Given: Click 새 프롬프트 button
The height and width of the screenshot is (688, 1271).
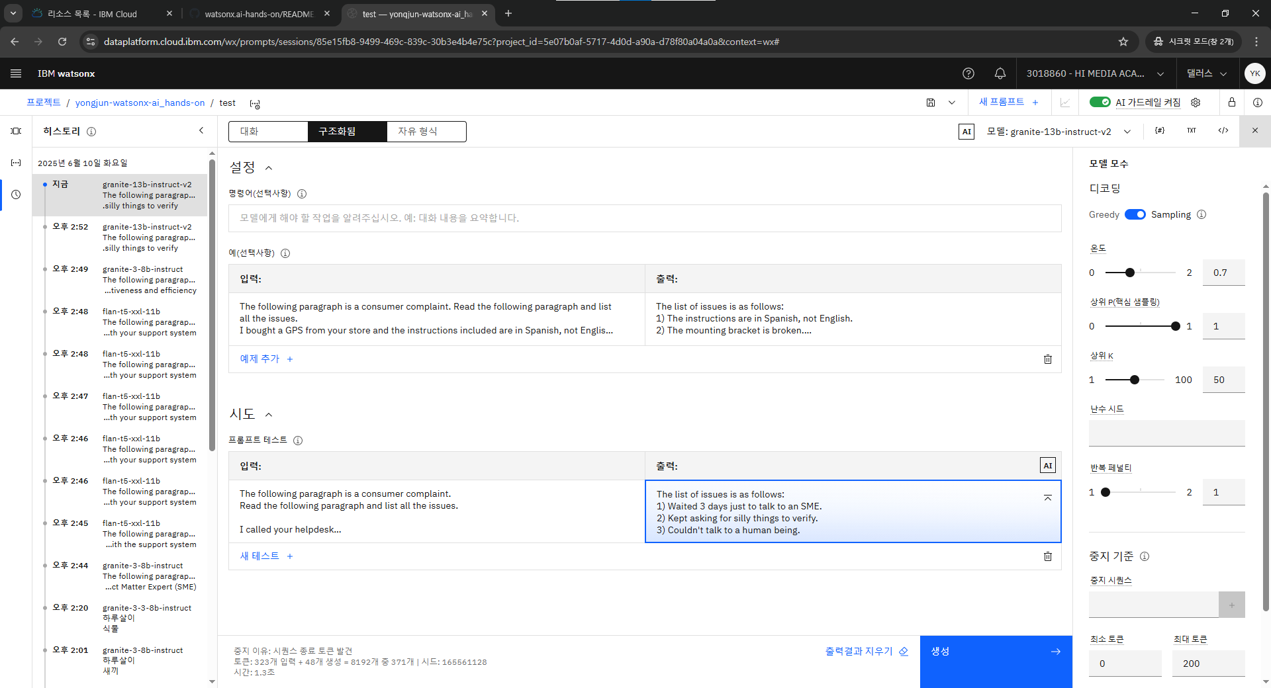Looking at the screenshot, I should click(x=1008, y=102).
